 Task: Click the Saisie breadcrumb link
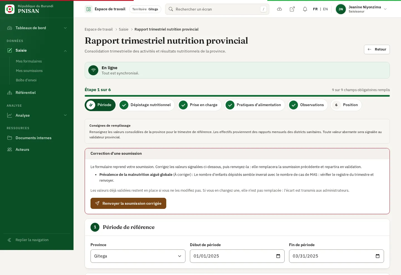tap(124, 29)
